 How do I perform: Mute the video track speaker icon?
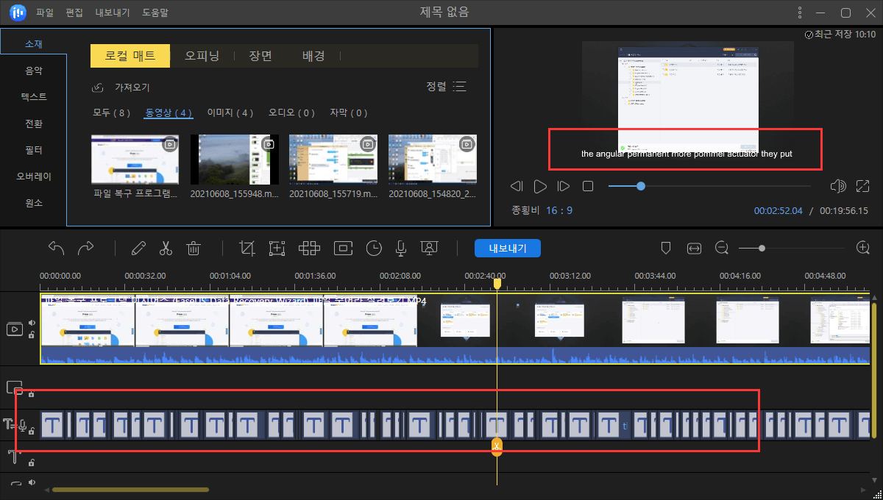31,324
